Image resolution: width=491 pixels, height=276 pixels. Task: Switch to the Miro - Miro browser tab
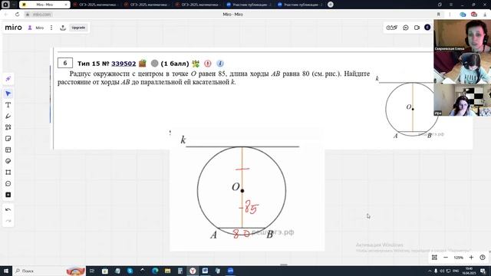click(x=44, y=5)
